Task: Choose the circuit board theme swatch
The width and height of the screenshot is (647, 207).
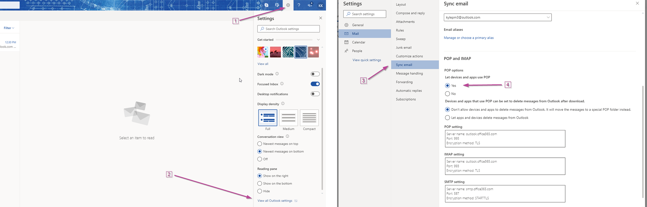Action: coord(288,52)
